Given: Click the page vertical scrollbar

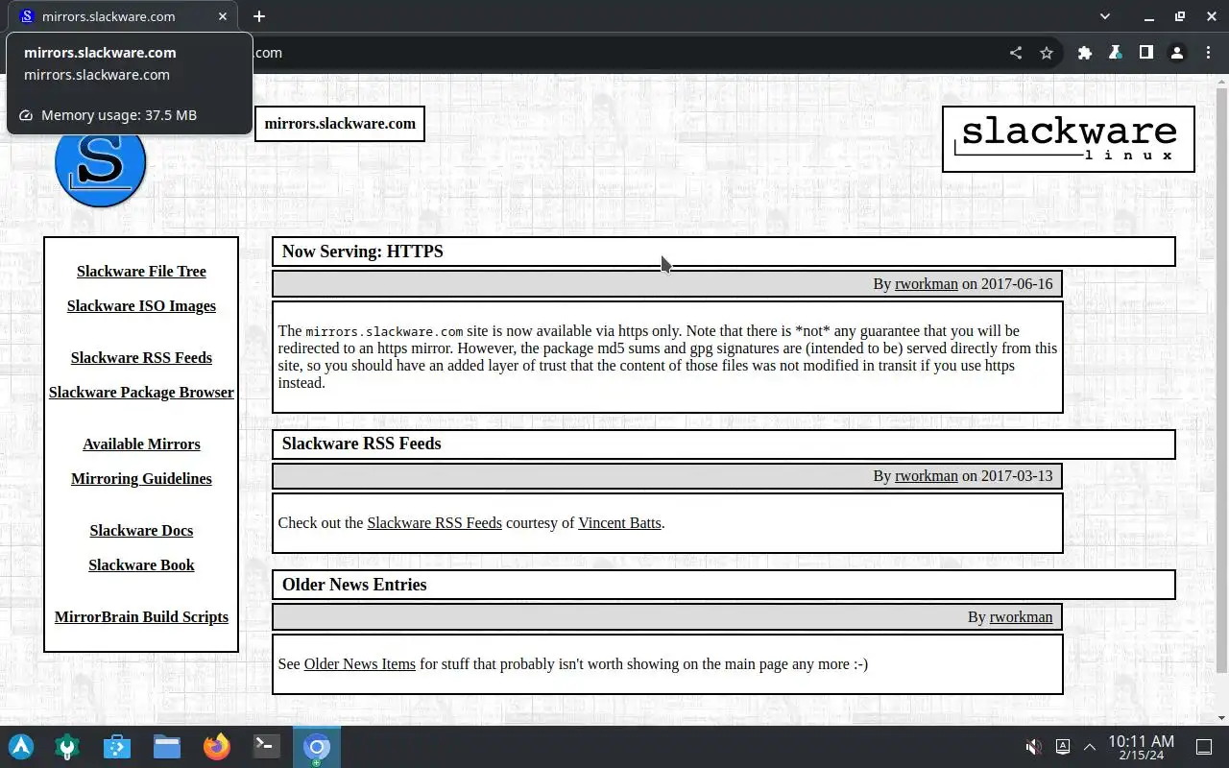Looking at the screenshot, I should (x=1221, y=379).
